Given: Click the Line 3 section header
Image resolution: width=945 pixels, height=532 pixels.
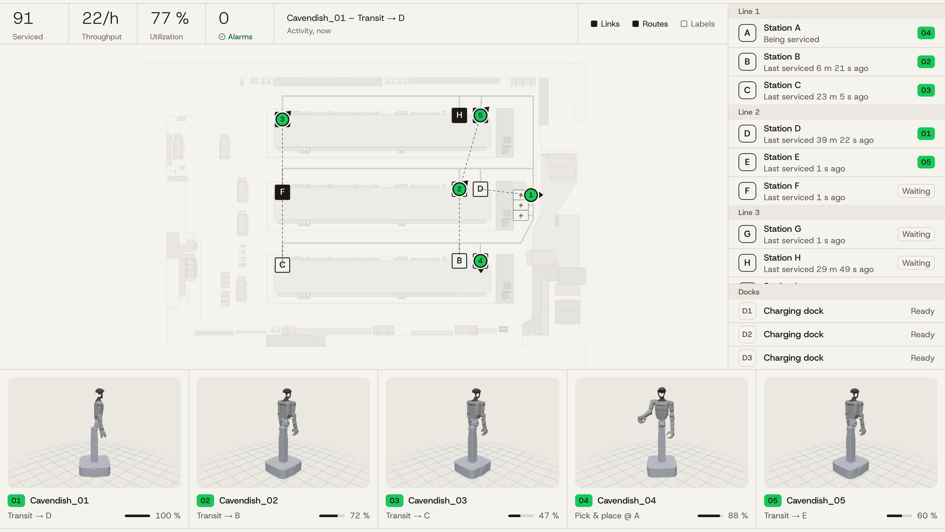Looking at the screenshot, I should pos(836,213).
